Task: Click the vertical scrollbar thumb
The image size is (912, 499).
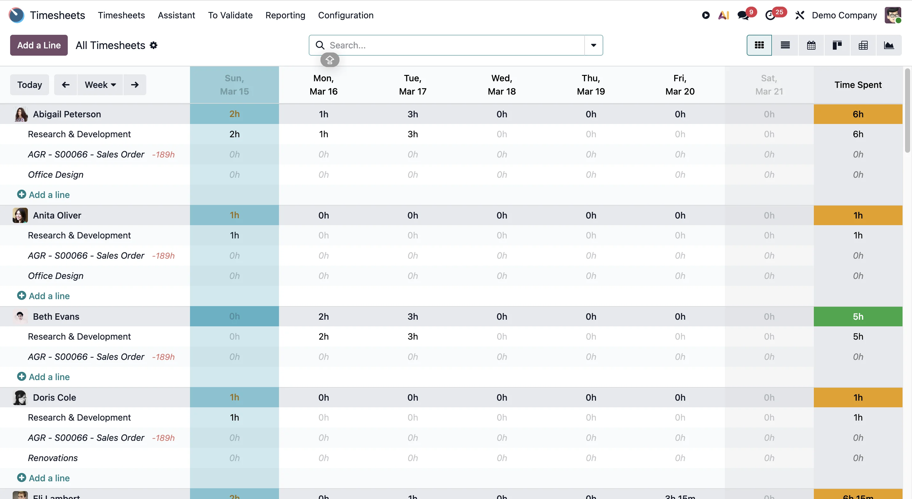Action: click(907, 110)
